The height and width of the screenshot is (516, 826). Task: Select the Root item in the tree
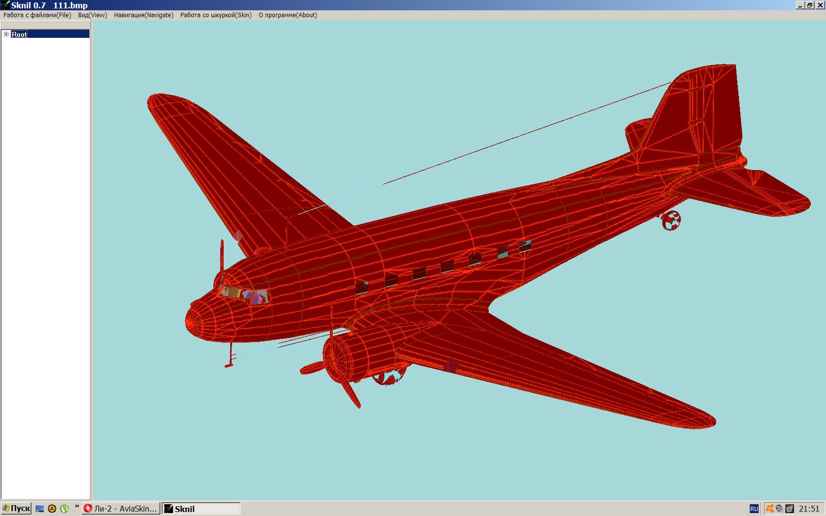(x=20, y=34)
